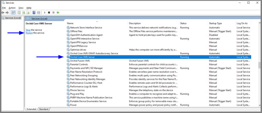Screen dimensions: 262x113
Task: Click gear icon beside Offline Files
Action: [68, 31]
